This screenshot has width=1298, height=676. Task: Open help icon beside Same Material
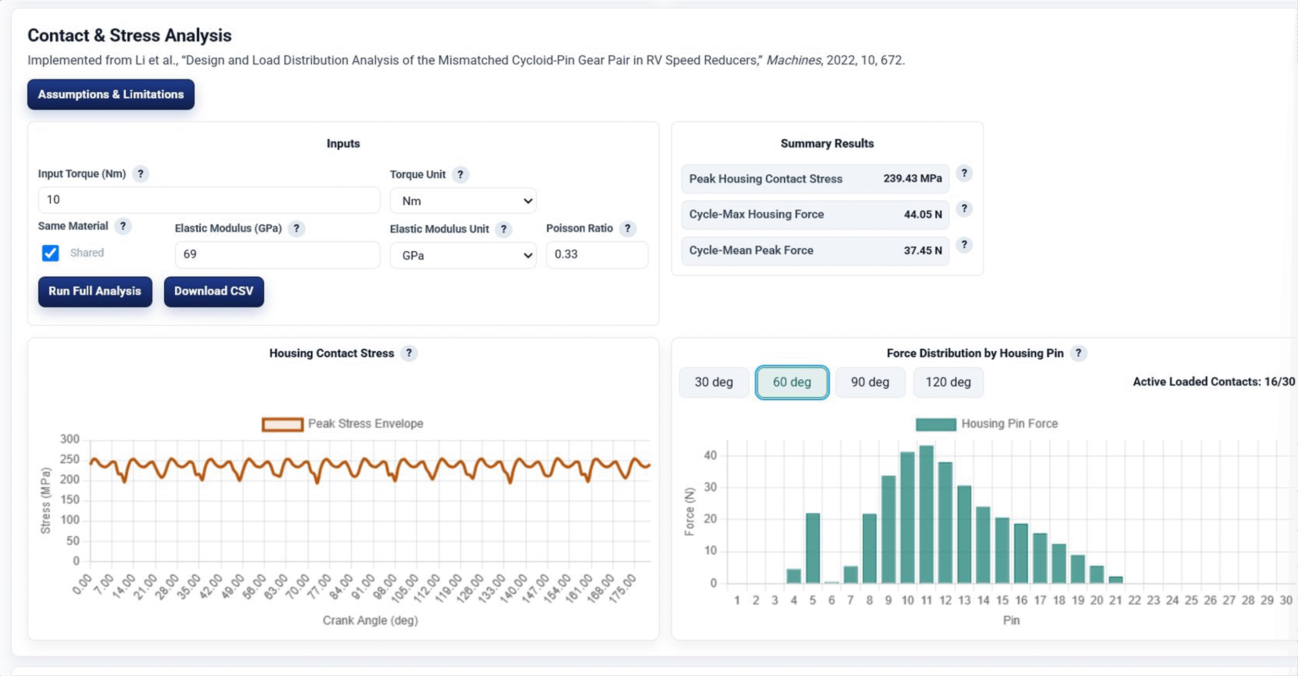pos(123,226)
